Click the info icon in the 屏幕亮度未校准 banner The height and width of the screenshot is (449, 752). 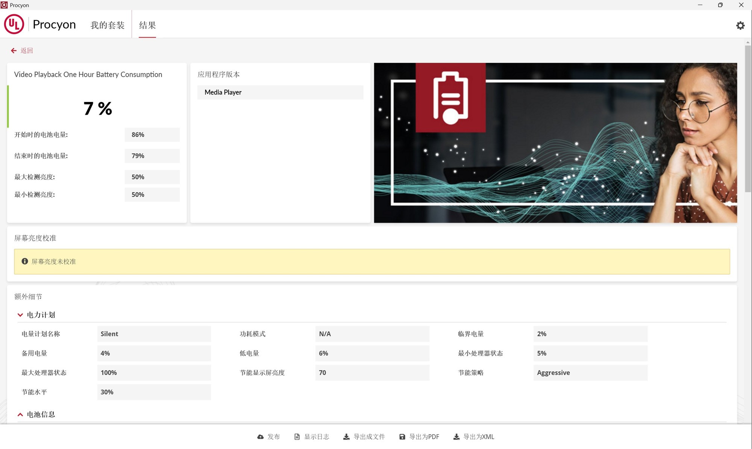click(25, 261)
